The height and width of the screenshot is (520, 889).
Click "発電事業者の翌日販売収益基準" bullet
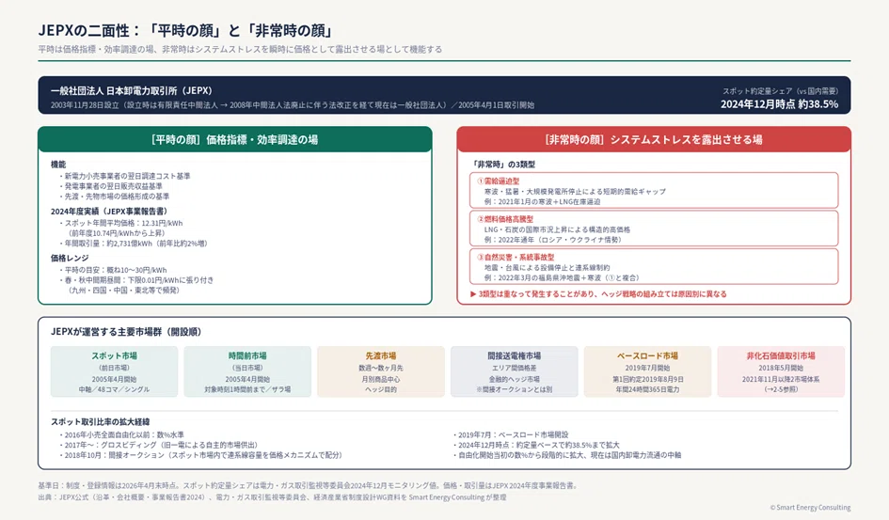[x=111, y=186]
